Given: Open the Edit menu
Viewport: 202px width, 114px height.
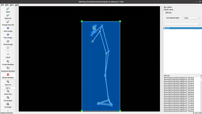Looking at the screenshot, I should point(7,5).
